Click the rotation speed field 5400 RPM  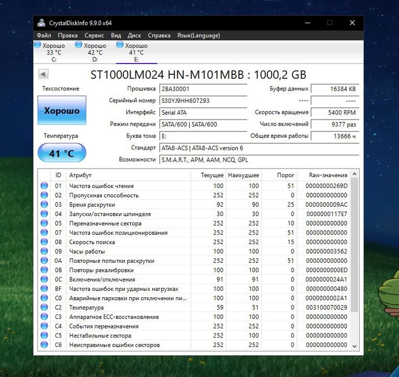pyautogui.click(x=335, y=113)
